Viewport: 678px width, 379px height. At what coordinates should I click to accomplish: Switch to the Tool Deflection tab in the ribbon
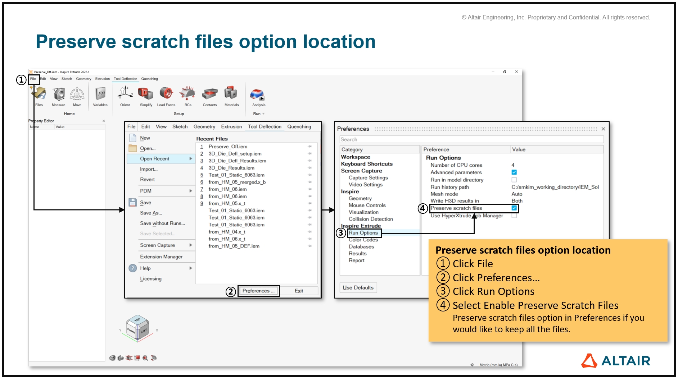pyautogui.click(x=126, y=79)
